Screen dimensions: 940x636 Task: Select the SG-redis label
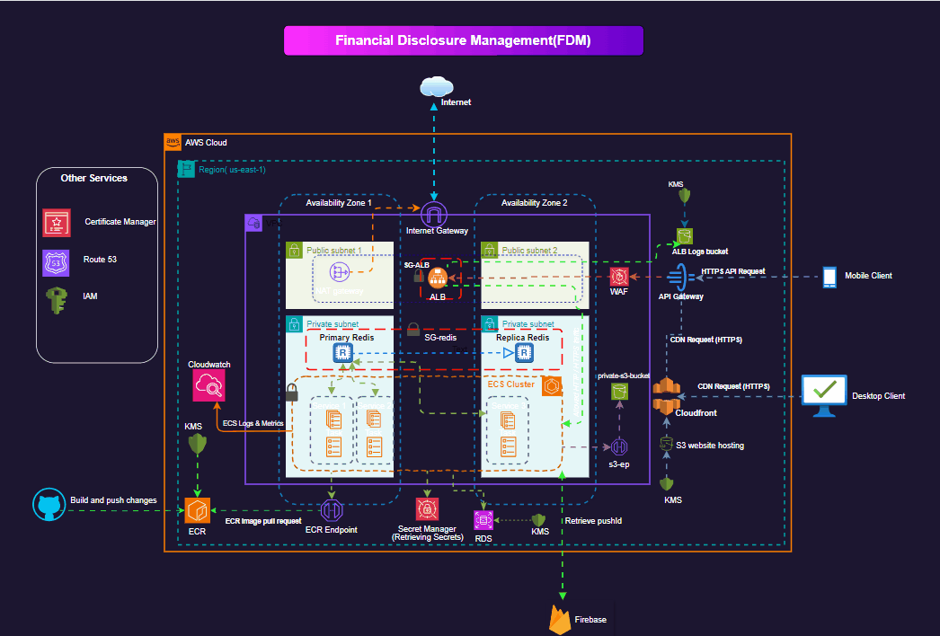click(440, 338)
